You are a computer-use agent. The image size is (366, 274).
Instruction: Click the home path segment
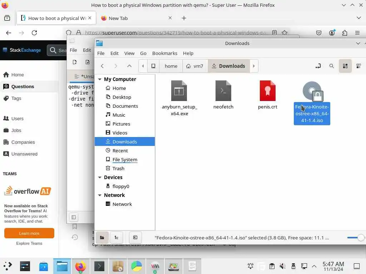171,66
